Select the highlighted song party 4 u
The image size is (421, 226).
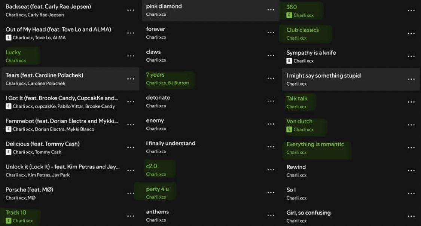(x=157, y=189)
